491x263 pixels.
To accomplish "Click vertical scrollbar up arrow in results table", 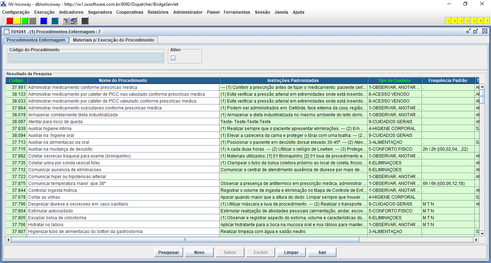I will (x=482, y=87).
